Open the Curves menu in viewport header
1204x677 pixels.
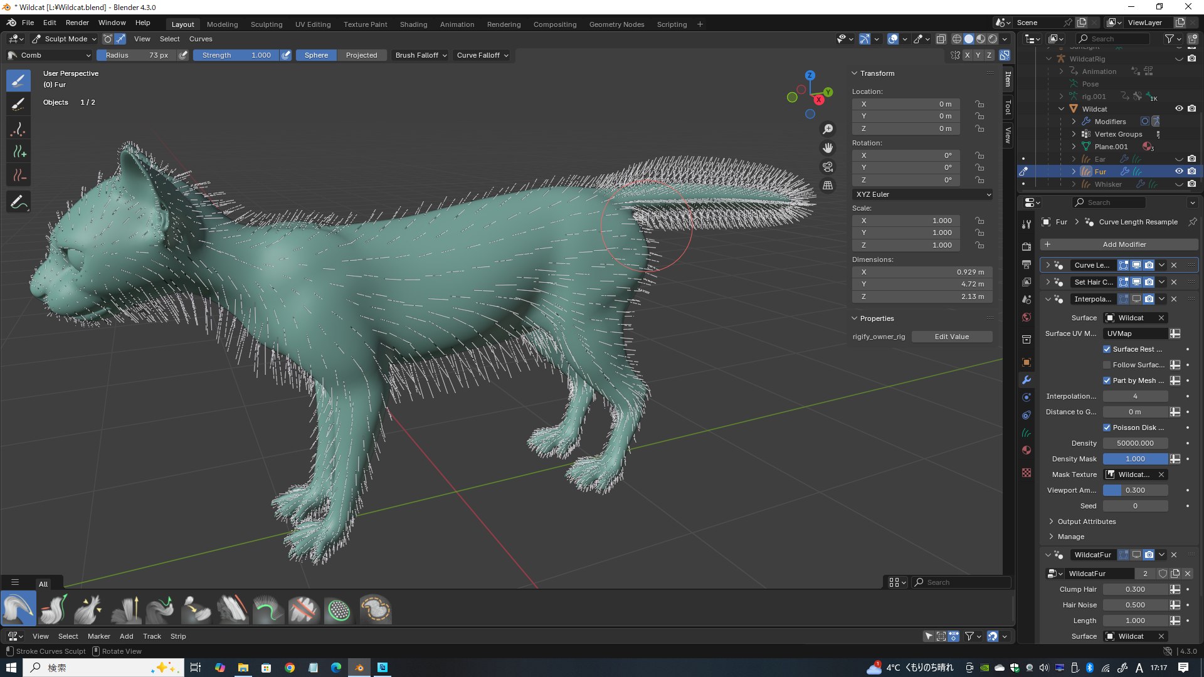coord(201,39)
